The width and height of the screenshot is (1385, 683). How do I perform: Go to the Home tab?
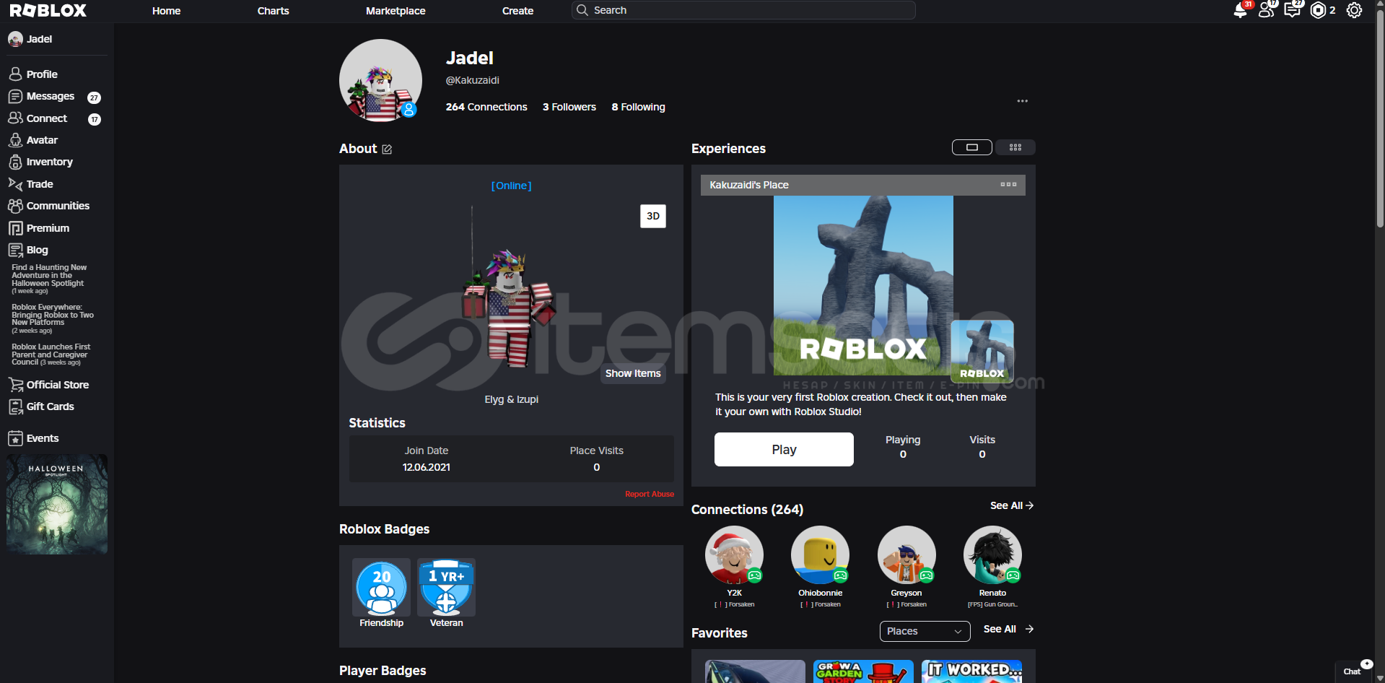tap(167, 11)
